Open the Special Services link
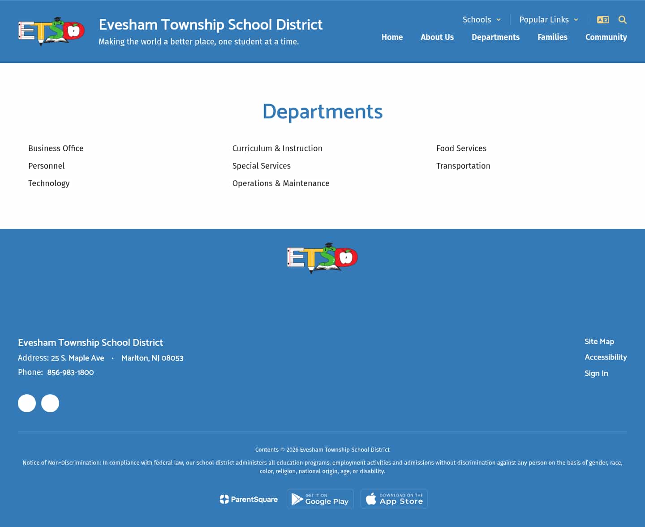Image resolution: width=645 pixels, height=527 pixels. point(261,166)
